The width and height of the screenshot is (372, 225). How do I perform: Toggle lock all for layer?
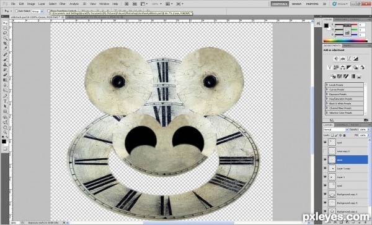pos(344,135)
